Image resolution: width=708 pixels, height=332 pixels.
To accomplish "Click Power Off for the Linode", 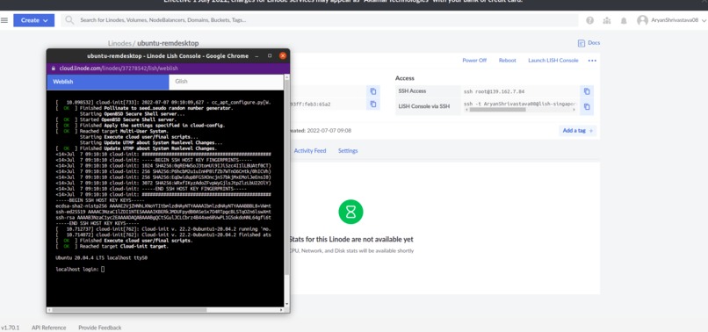I will (474, 61).
